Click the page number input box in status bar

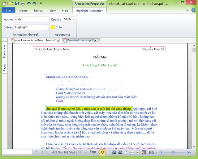(x=17, y=152)
